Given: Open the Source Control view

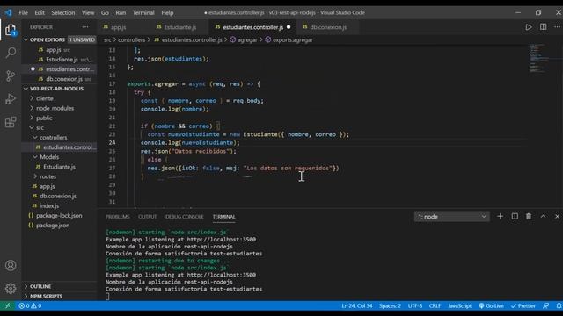Looking at the screenshot, I should tap(11, 75).
